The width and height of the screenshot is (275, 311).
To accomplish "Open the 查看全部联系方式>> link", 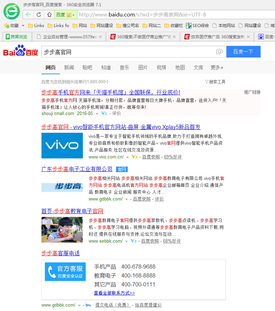I will point(114,293).
